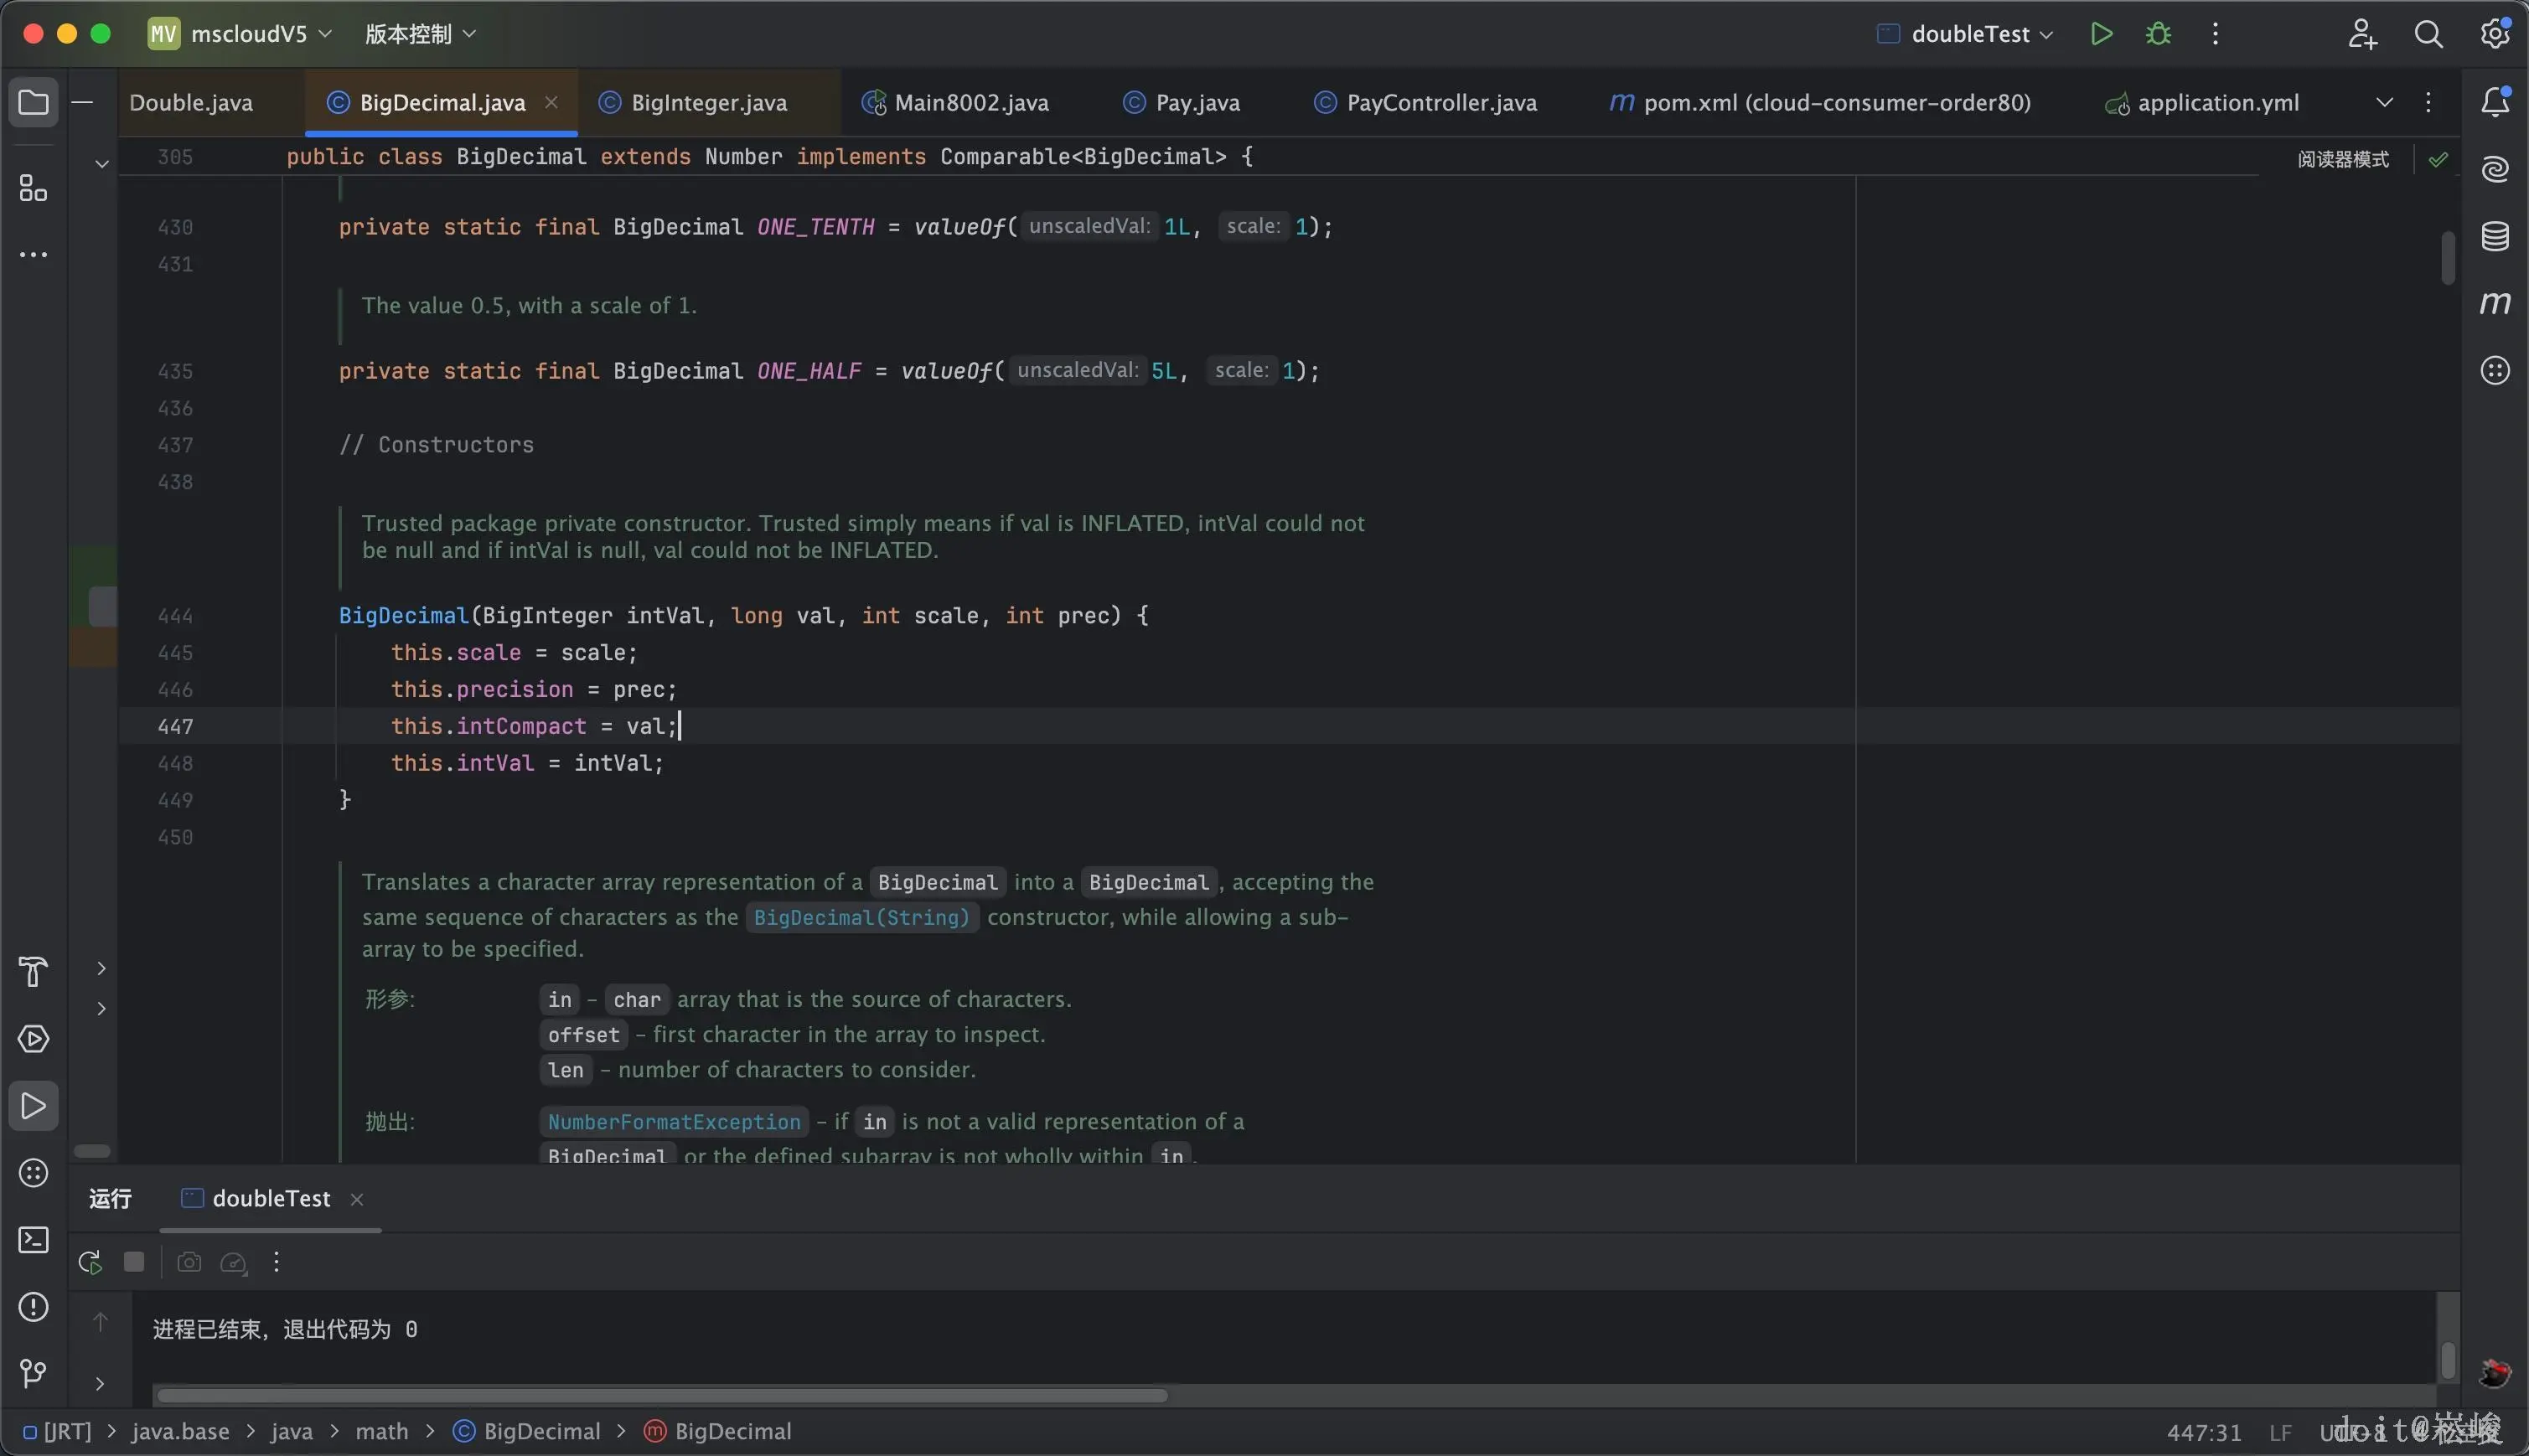Open the Terminal tool window

(33, 1240)
